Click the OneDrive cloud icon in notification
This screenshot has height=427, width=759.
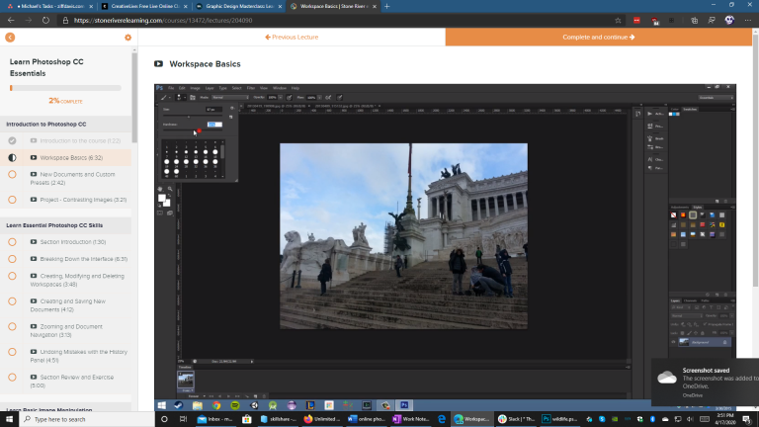pyautogui.click(x=667, y=377)
